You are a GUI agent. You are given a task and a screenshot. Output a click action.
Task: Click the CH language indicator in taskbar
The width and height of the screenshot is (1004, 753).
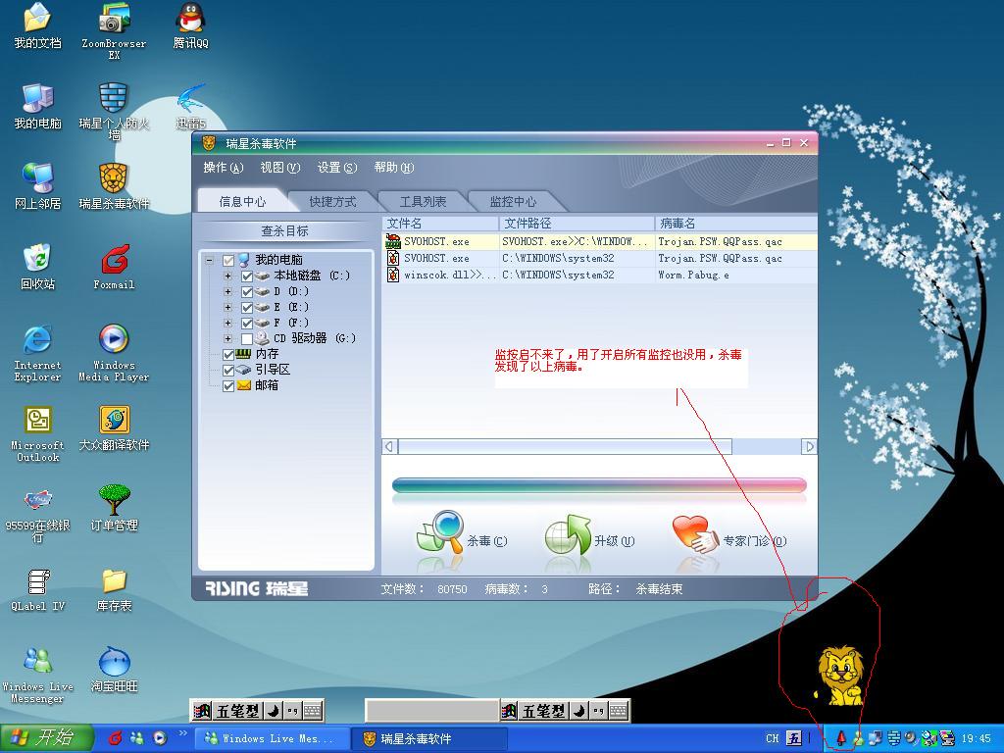click(x=773, y=738)
